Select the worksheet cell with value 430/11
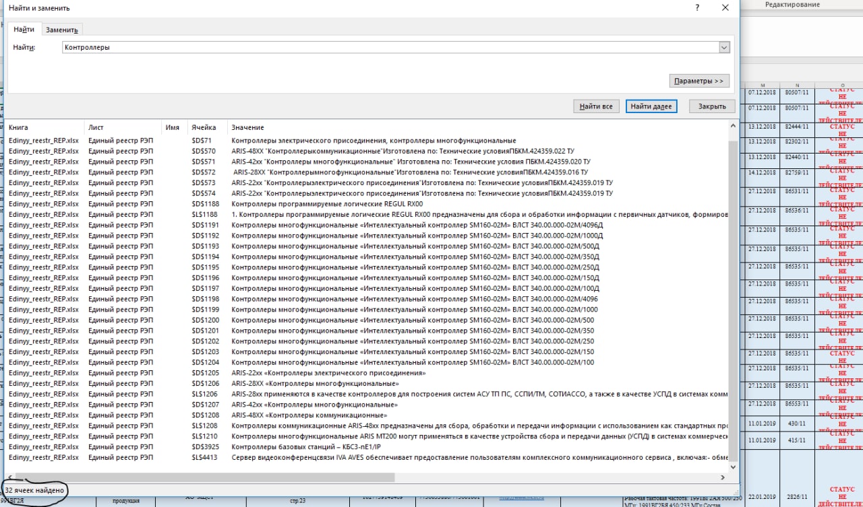This screenshot has width=863, height=507. [x=796, y=422]
